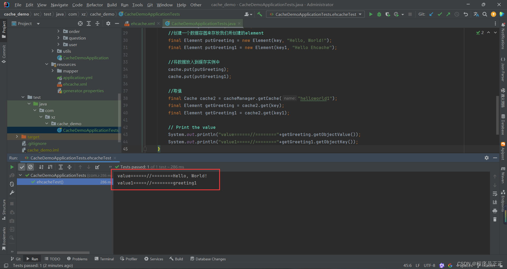Expand the order folder

click(58, 31)
